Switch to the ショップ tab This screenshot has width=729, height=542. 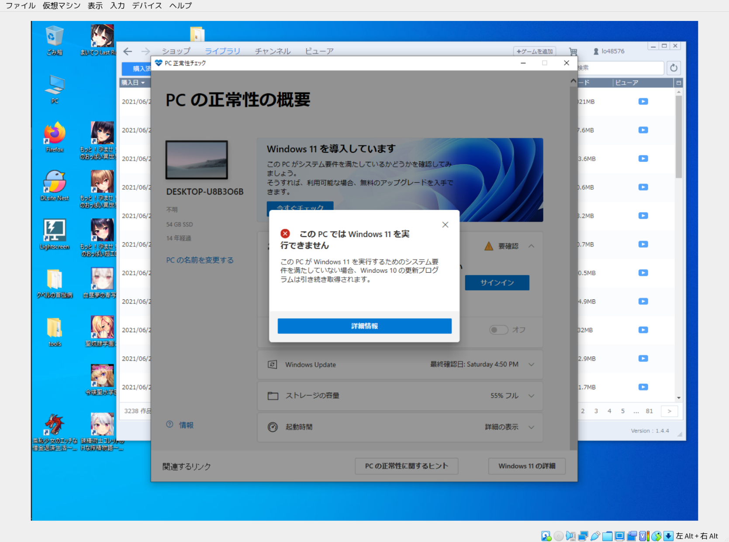pos(176,51)
